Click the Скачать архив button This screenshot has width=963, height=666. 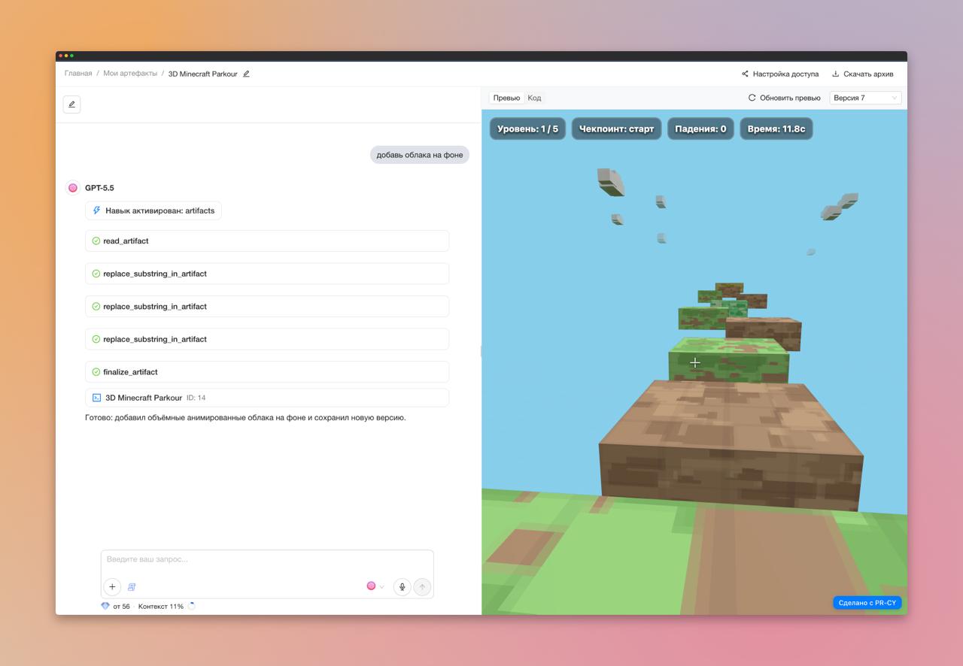863,74
